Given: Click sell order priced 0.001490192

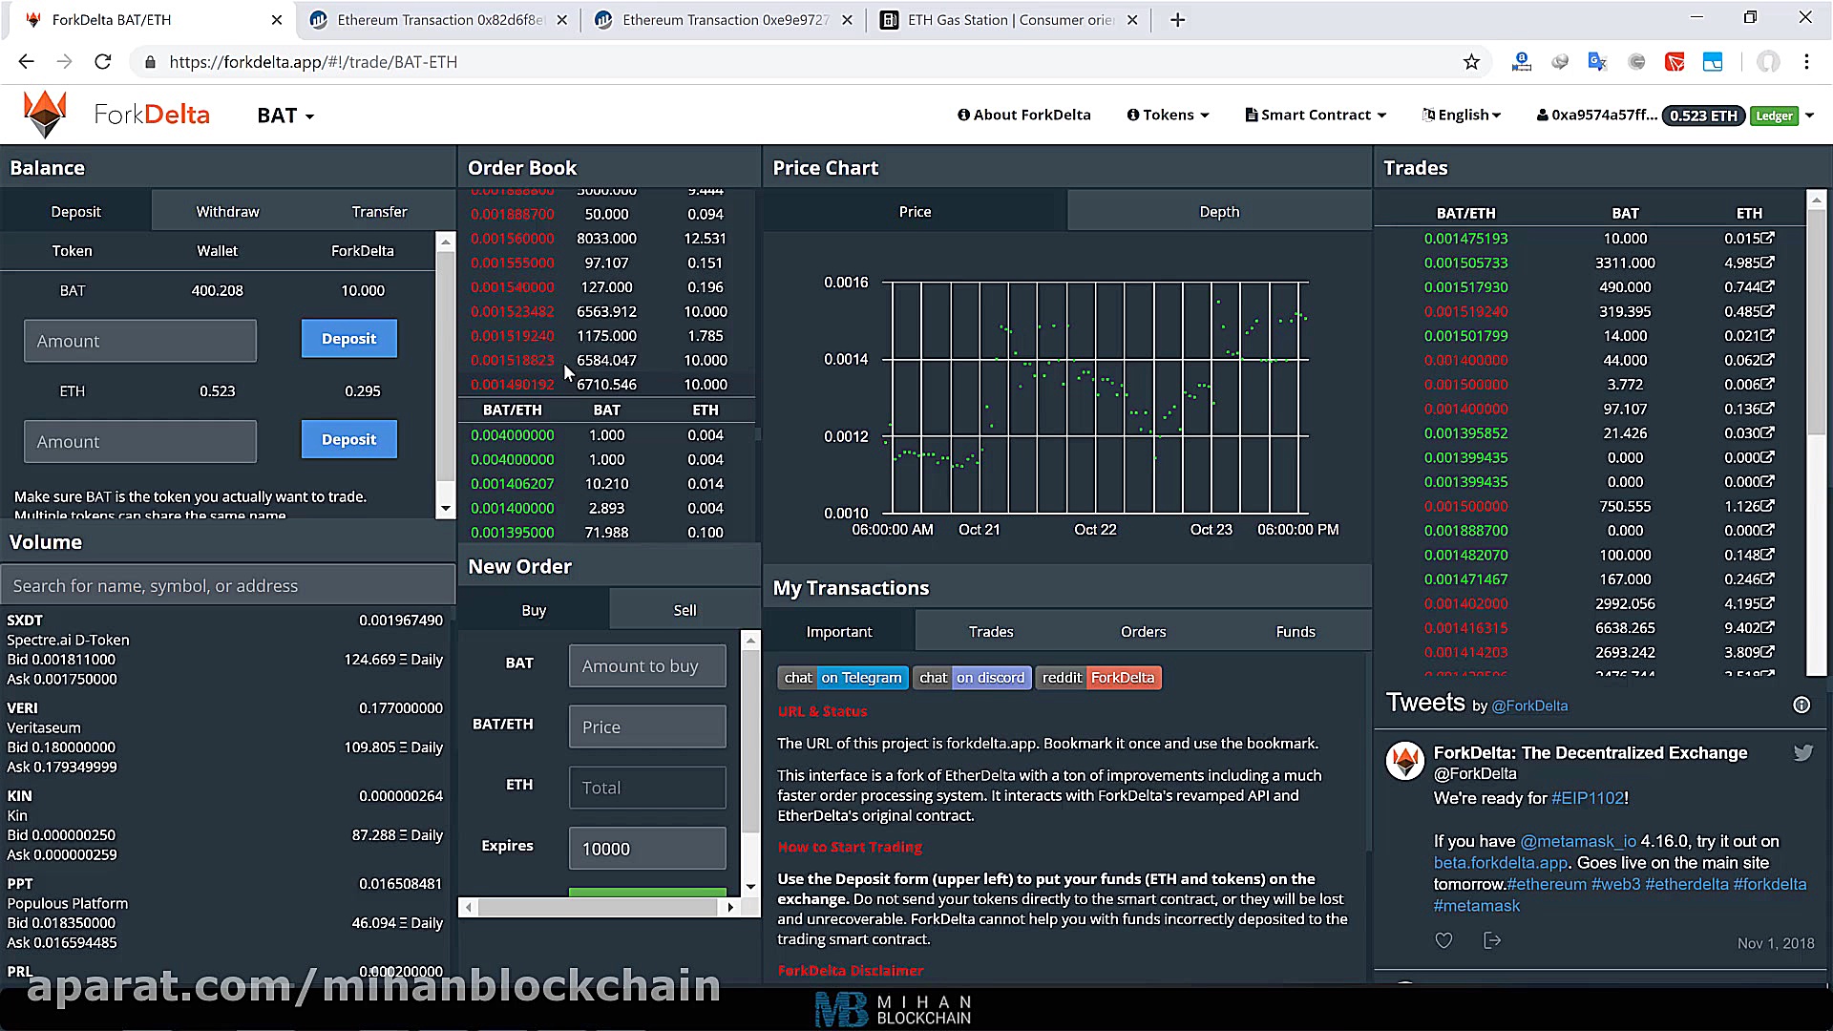Looking at the screenshot, I should pos(607,384).
